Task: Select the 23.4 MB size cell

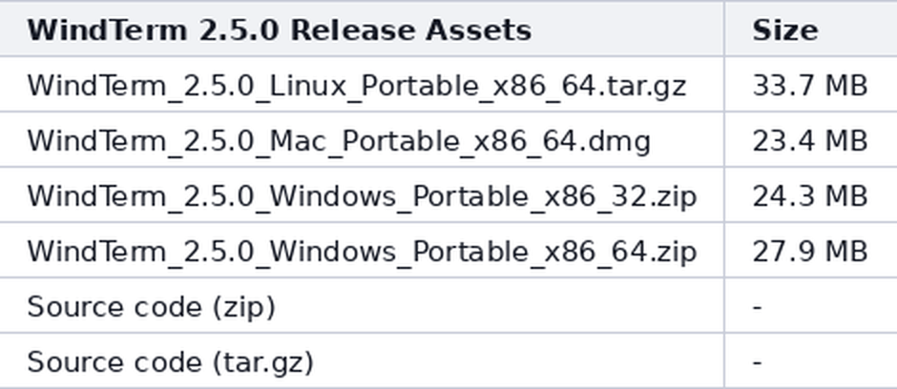Action: coord(810,141)
